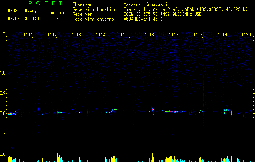Click the 1.1 kHz axis label

pos(3,53)
